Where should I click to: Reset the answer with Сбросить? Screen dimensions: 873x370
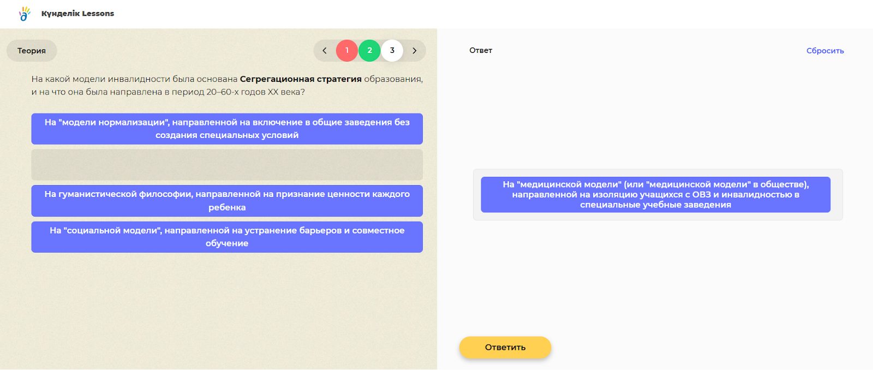(824, 51)
